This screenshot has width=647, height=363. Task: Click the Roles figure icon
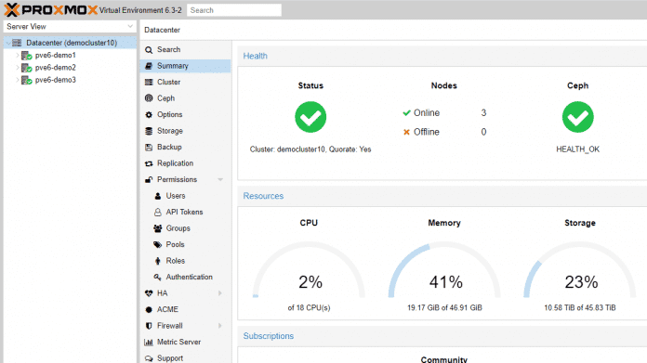tap(158, 261)
